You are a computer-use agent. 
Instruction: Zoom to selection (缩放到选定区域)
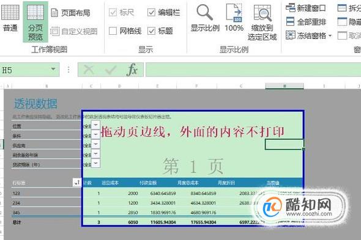click(262, 23)
